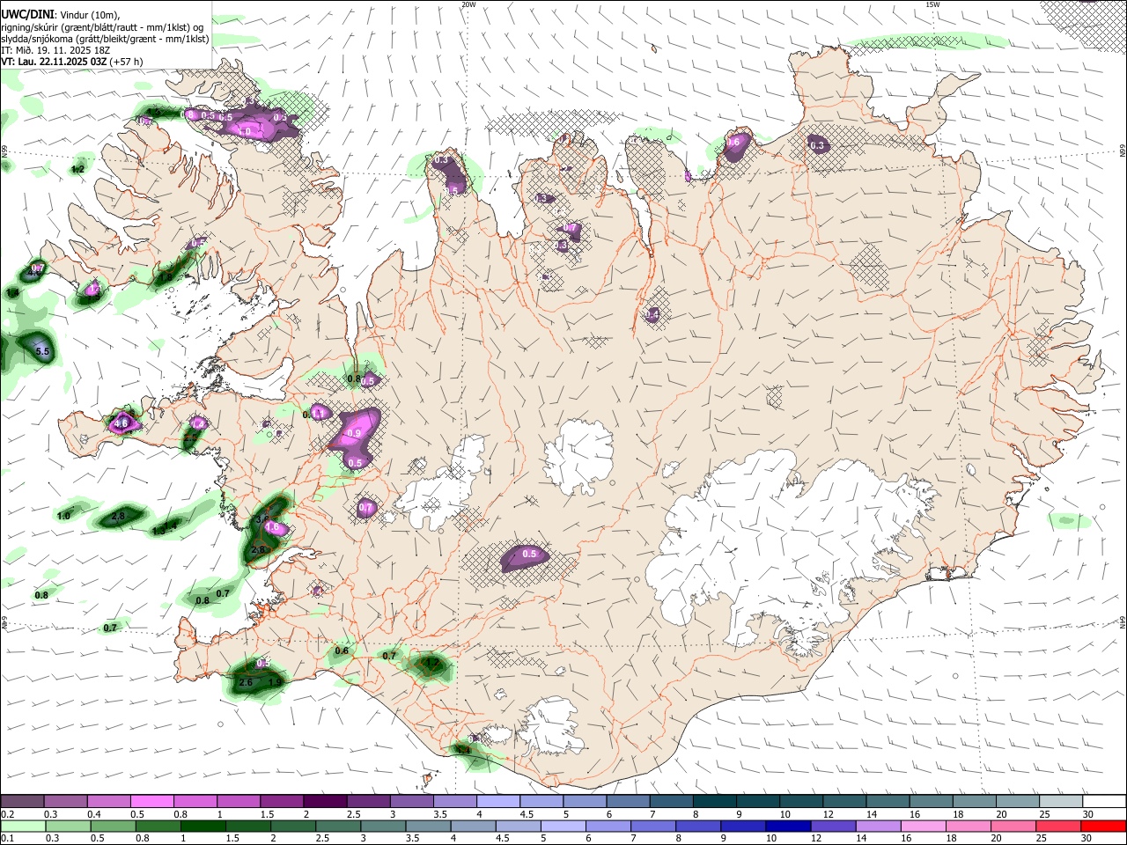The image size is (1127, 845).
Task: Click the 0.1 label on the rain scale
Action: (x=7, y=838)
